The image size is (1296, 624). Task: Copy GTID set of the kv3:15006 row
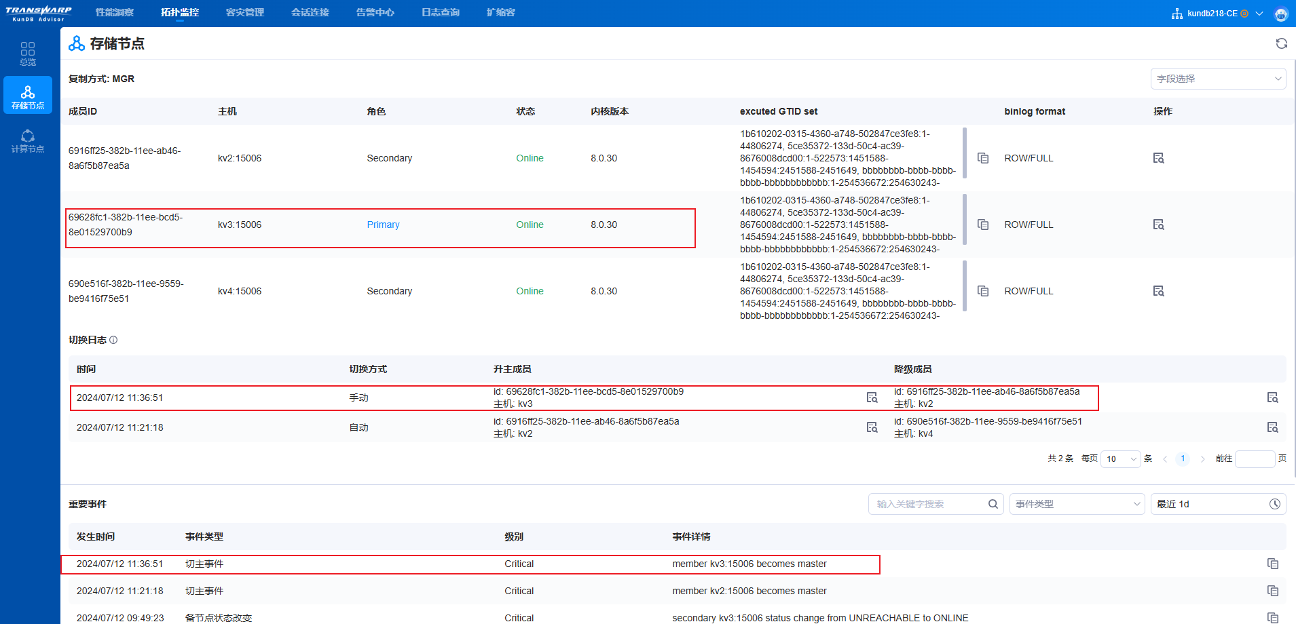pos(982,225)
